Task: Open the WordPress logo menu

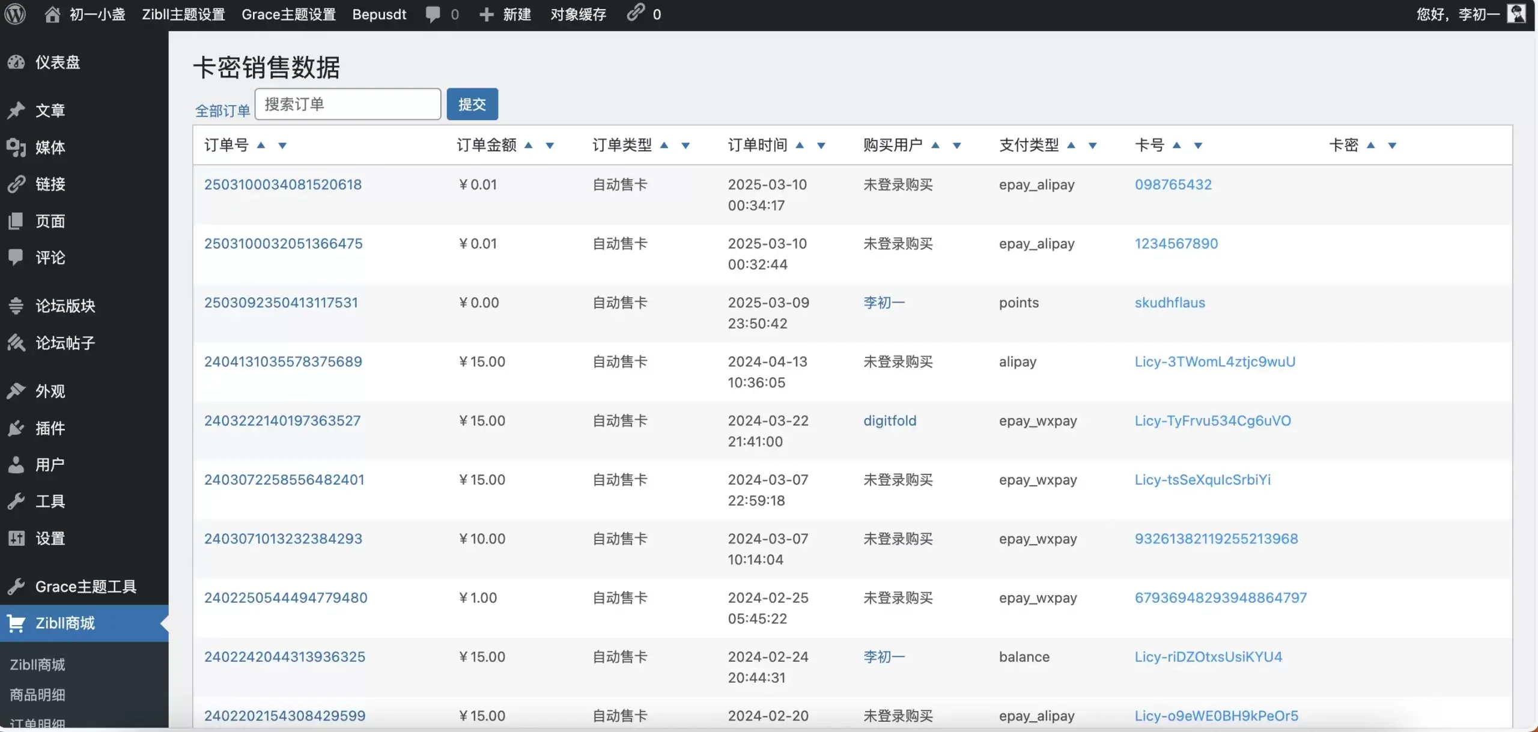Action: 15,14
